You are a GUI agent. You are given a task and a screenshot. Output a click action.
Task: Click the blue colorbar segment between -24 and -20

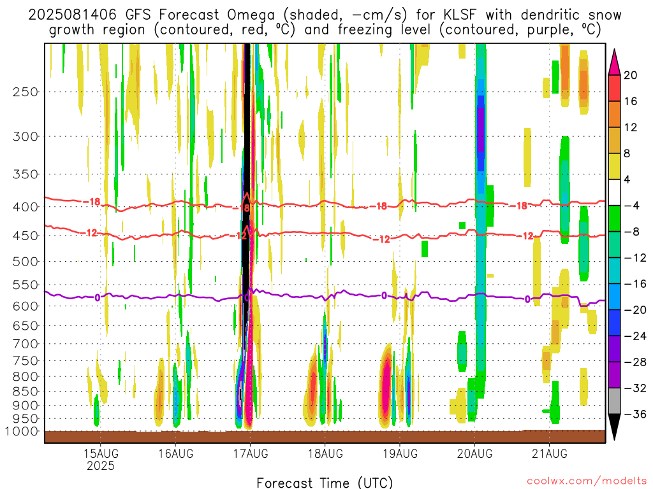[x=614, y=323]
